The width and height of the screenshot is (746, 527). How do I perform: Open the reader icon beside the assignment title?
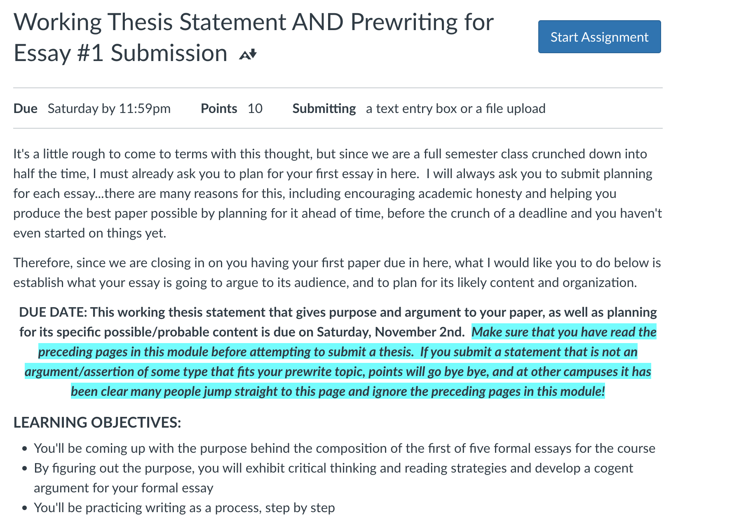tap(248, 54)
